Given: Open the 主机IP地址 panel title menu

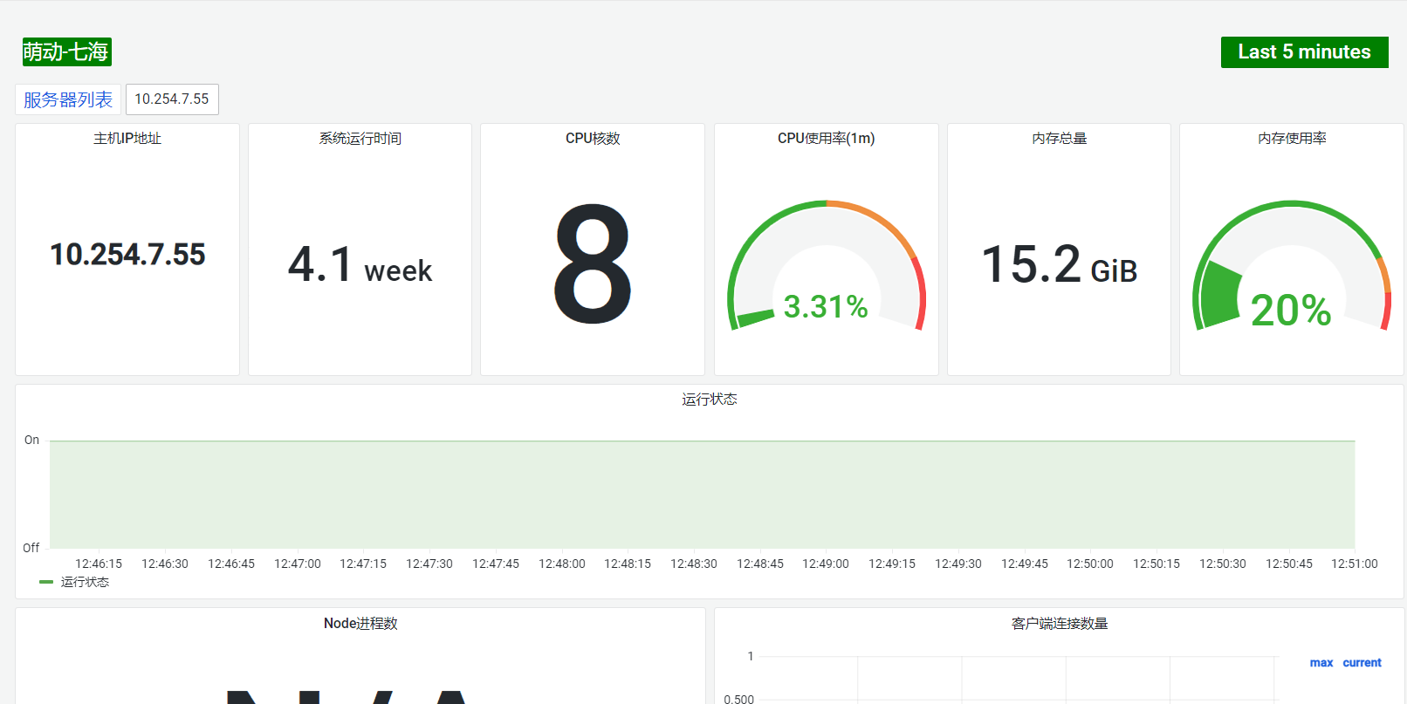Looking at the screenshot, I should [x=127, y=139].
